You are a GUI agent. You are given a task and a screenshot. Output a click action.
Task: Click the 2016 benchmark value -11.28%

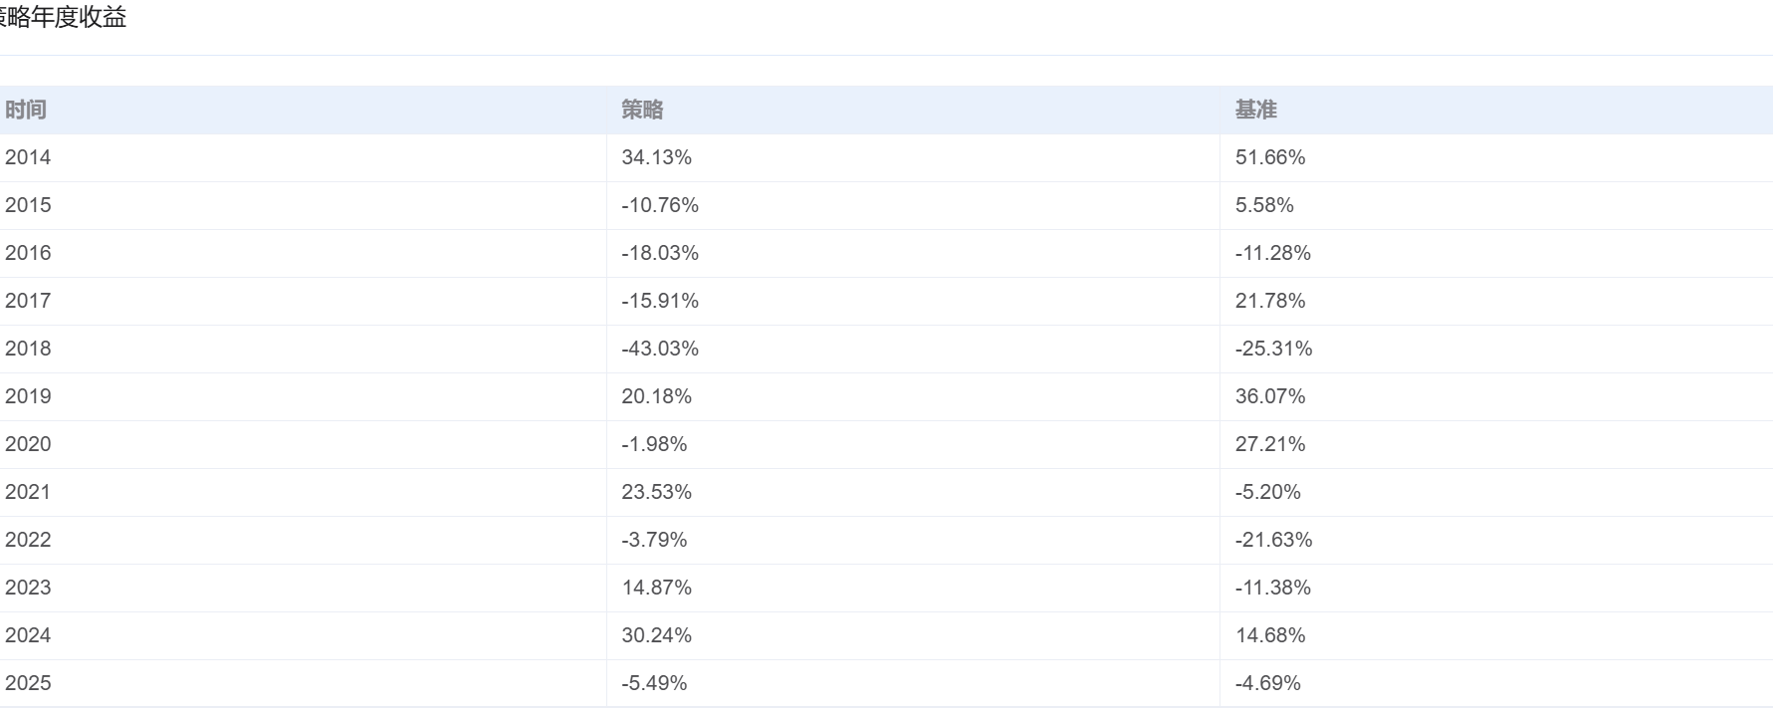1272,253
